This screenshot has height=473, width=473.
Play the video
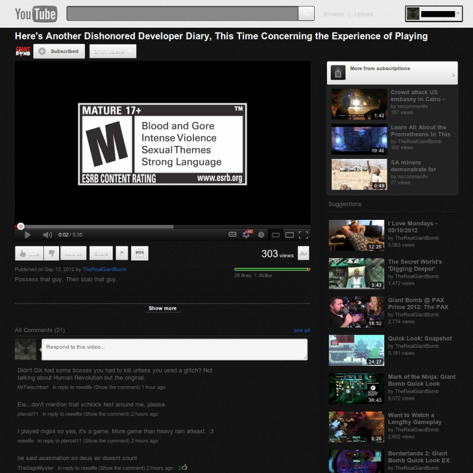point(28,235)
